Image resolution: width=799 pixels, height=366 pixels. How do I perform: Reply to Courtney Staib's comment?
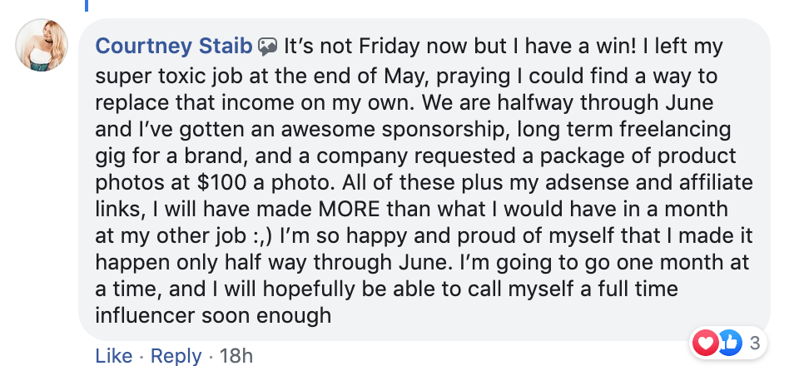click(x=176, y=355)
